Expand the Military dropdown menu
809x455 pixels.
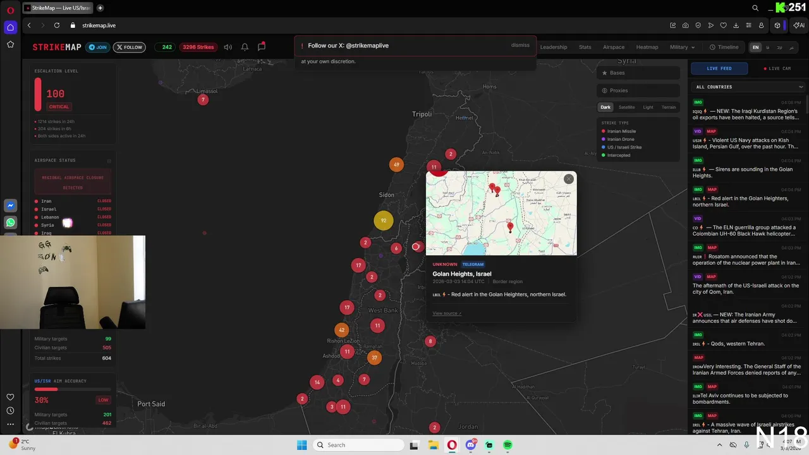[682, 47]
